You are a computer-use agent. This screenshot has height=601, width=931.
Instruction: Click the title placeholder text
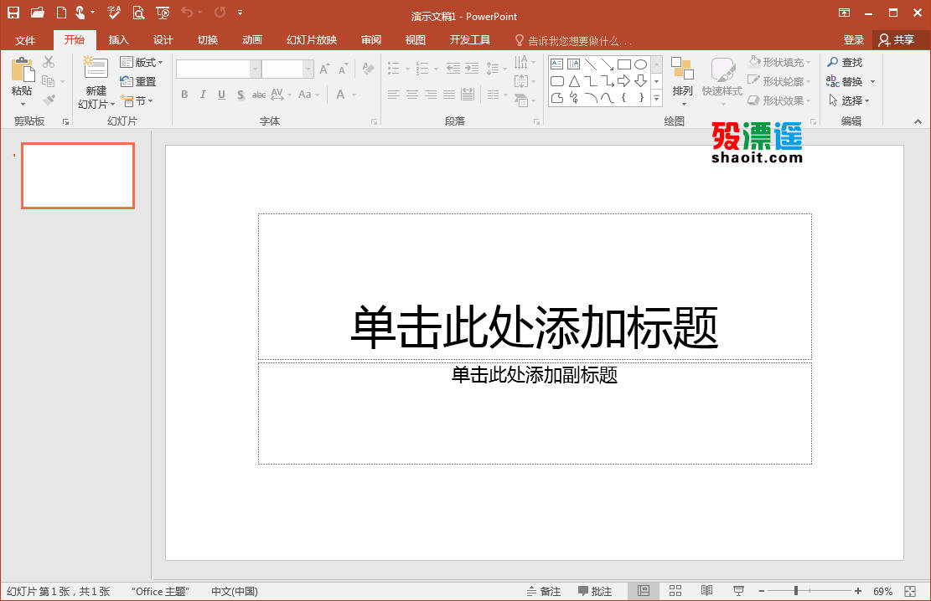[x=535, y=327]
